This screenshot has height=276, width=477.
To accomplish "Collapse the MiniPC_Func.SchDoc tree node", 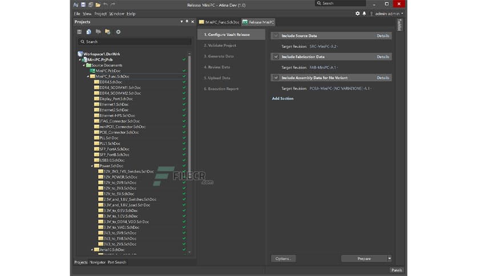I will (88, 76).
